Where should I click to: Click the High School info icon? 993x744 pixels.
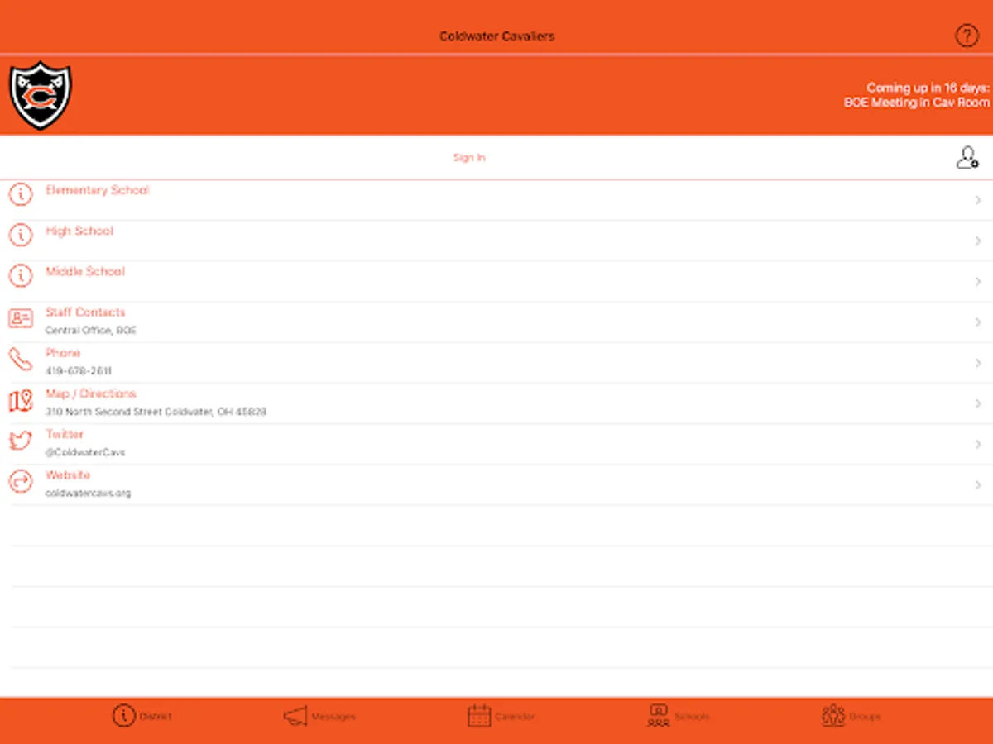(x=21, y=236)
